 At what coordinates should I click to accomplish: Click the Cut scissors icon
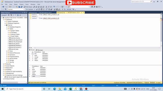[x=46, y=7]
